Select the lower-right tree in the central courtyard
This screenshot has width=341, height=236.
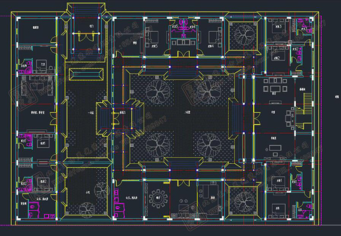[x=209, y=145]
